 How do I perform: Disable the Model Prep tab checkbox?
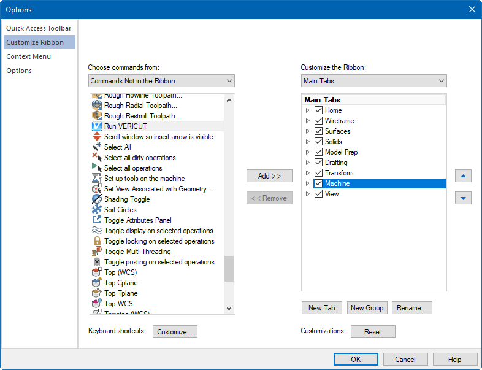coord(318,152)
